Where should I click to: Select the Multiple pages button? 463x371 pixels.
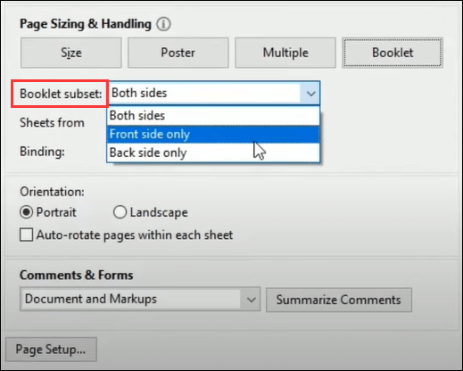[x=285, y=53]
